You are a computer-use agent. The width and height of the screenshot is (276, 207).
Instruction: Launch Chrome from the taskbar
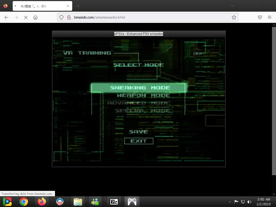(24, 202)
